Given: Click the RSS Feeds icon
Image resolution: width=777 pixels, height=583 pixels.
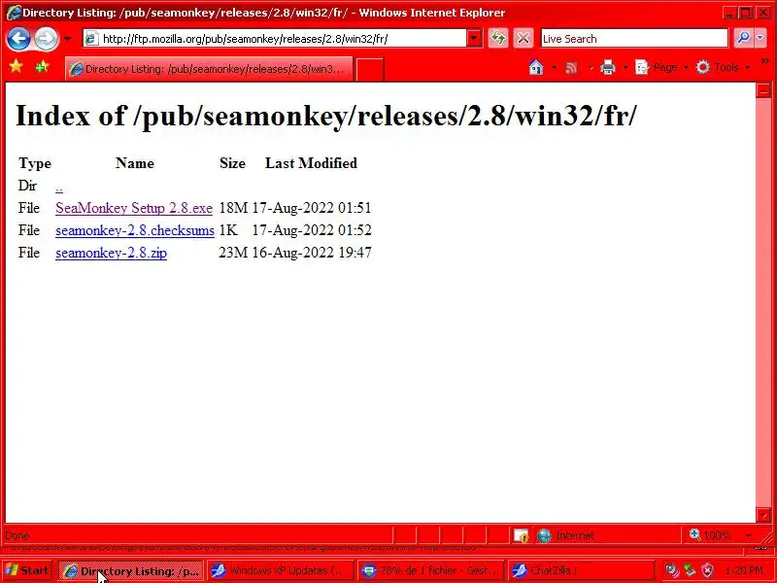Looking at the screenshot, I should (x=571, y=67).
